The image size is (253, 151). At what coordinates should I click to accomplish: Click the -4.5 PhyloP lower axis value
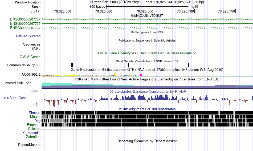tap(35, 105)
